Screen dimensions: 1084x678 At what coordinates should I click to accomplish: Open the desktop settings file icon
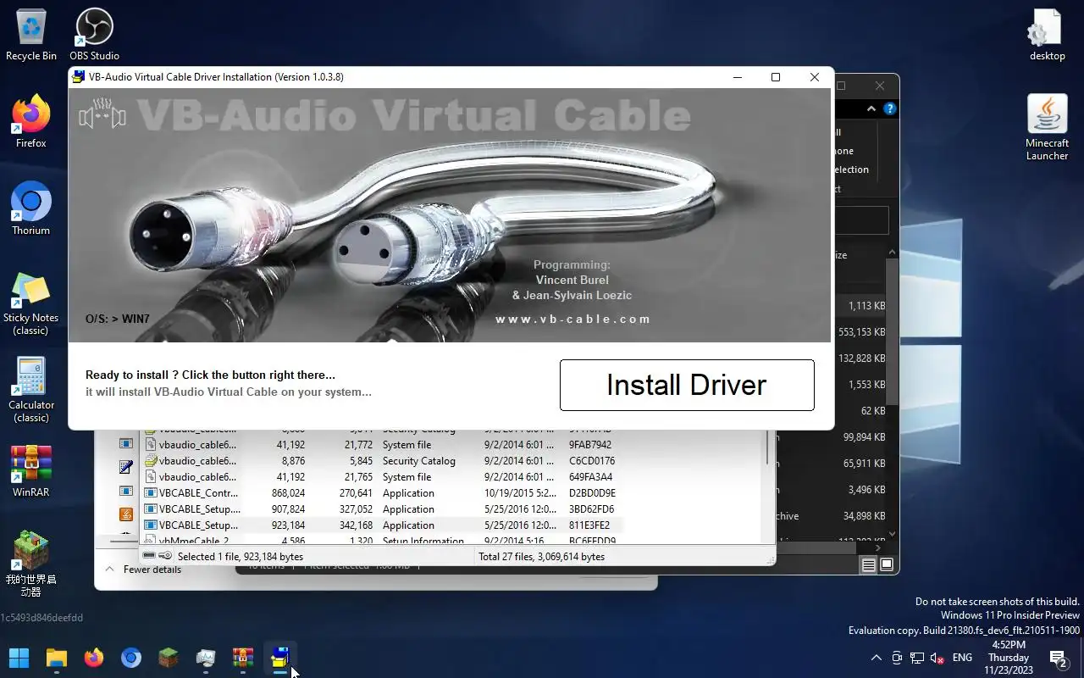point(1048,34)
